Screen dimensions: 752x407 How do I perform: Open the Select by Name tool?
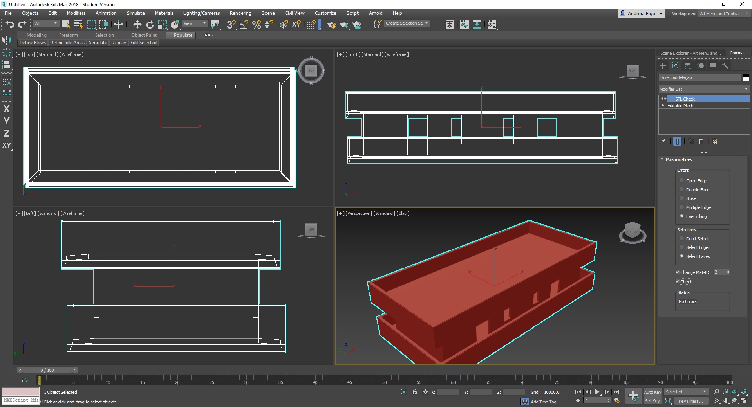(x=78, y=25)
